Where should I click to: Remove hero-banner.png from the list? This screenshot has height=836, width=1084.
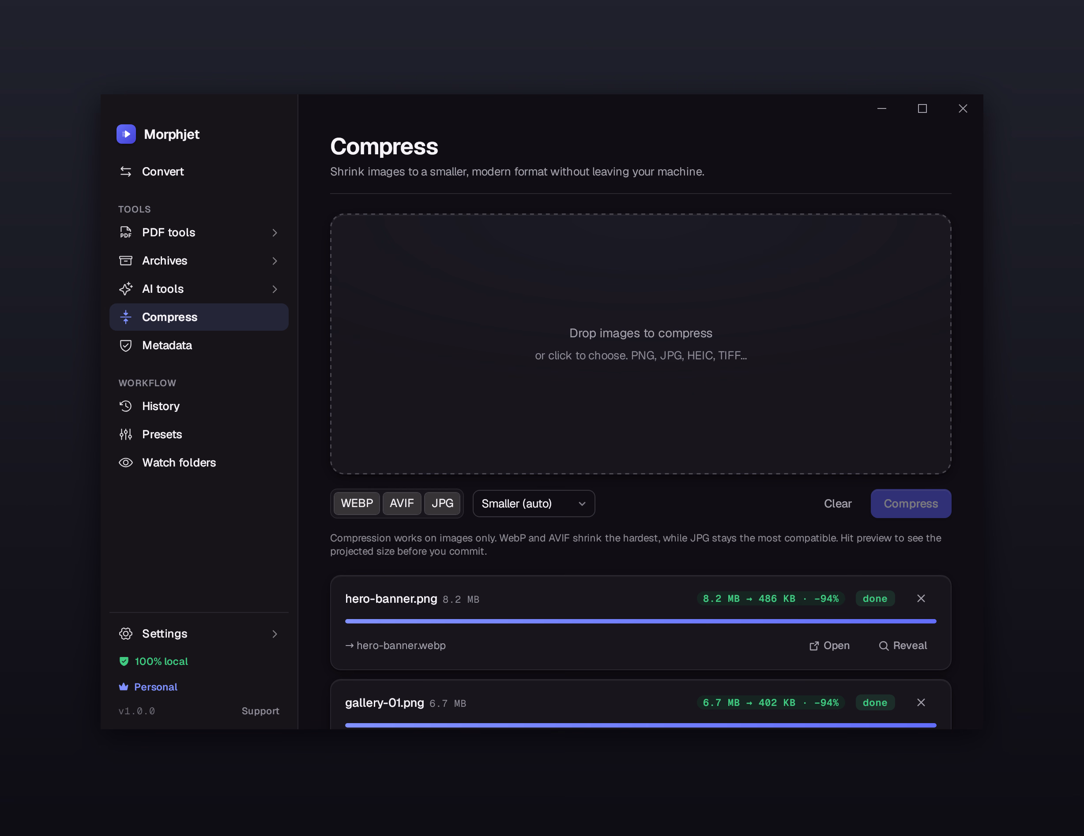coord(921,598)
